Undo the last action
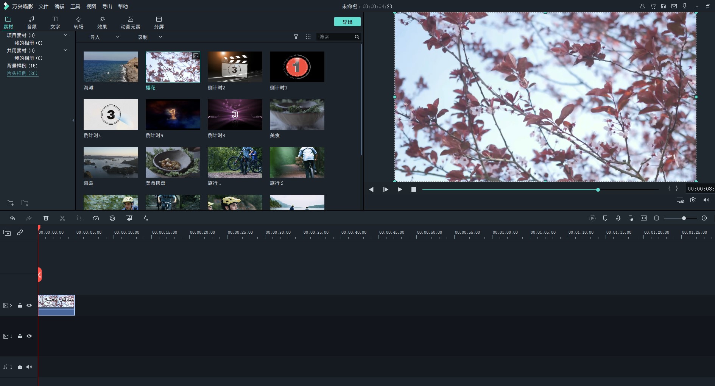This screenshot has width=715, height=386. click(x=12, y=218)
